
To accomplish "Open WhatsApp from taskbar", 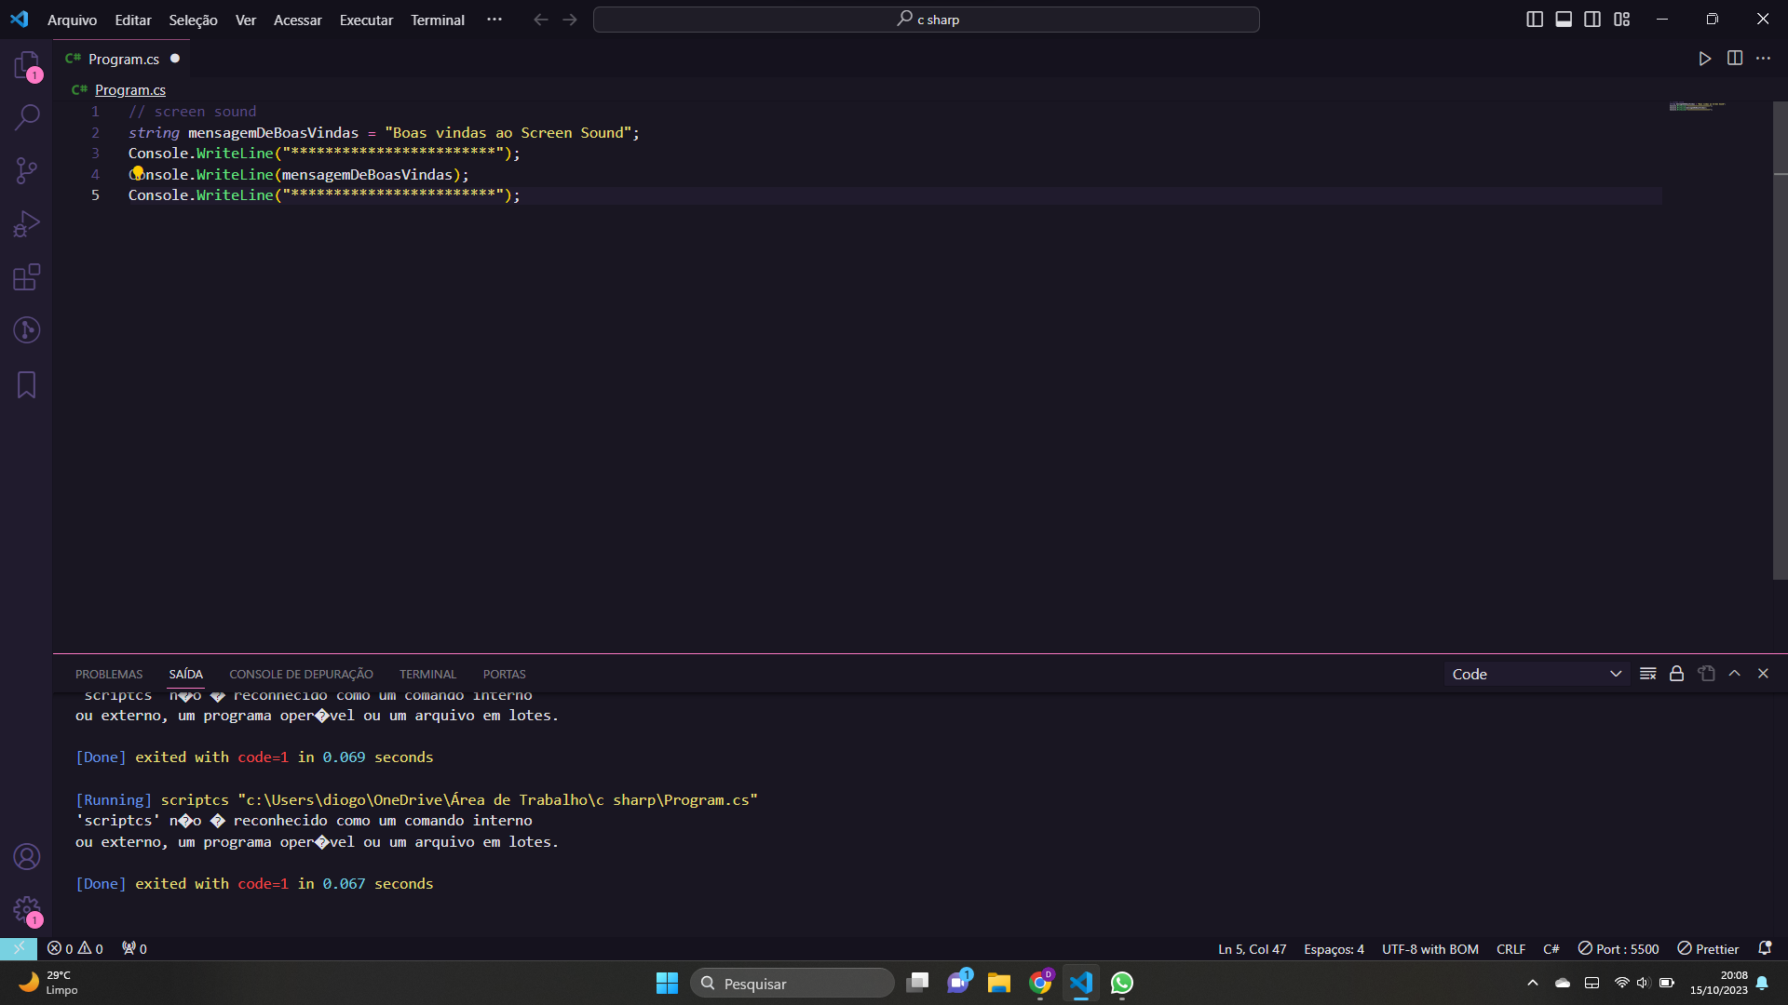I will pyautogui.click(x=1122, y=983).
